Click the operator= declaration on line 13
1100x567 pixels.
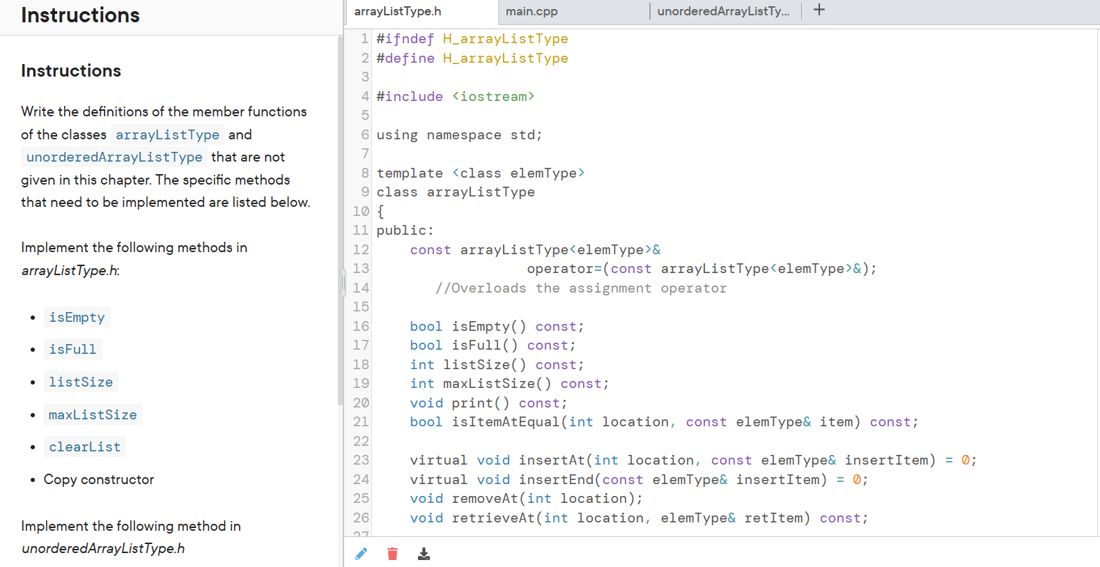click(702, 269)
